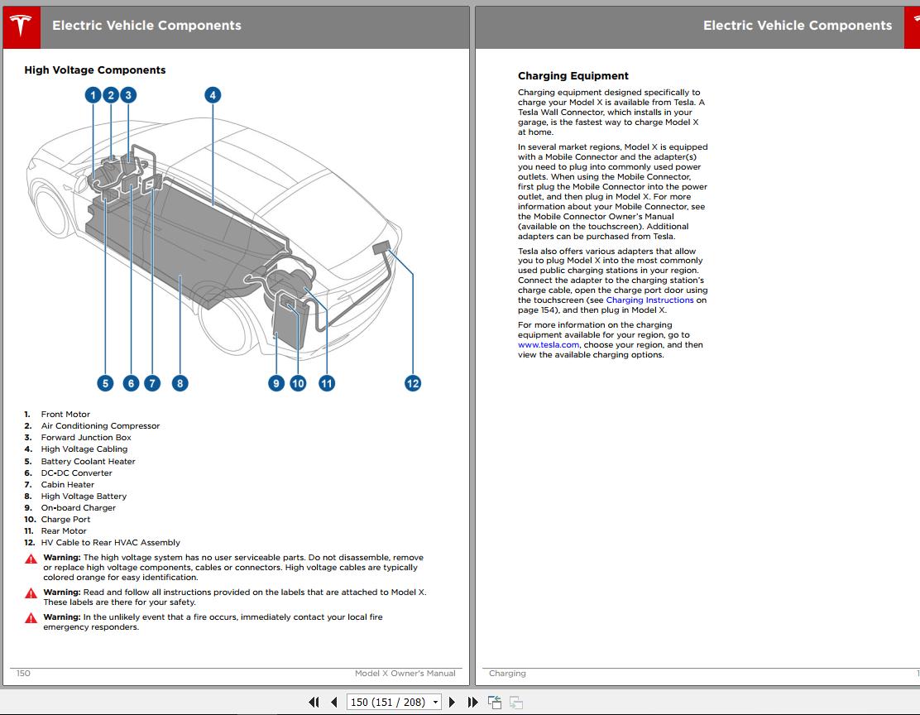Click the grayed next view icon

515,702
